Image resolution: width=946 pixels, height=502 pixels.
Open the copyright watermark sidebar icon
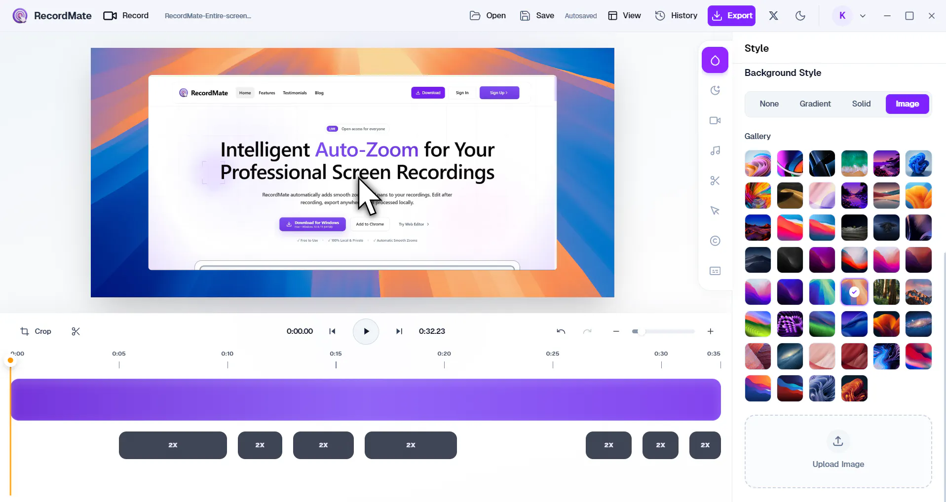715,241
